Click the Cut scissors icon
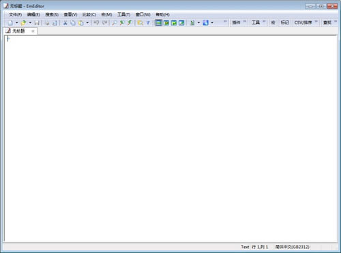This screenshot has height=253, width=341. (x=65, y=22)
